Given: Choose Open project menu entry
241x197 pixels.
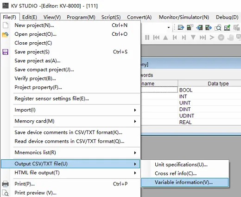Looking at the screenshot, I should pos(70,34).
